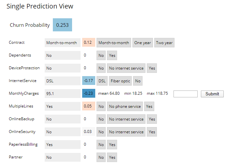Set PaperlessBilling to No

101,145
